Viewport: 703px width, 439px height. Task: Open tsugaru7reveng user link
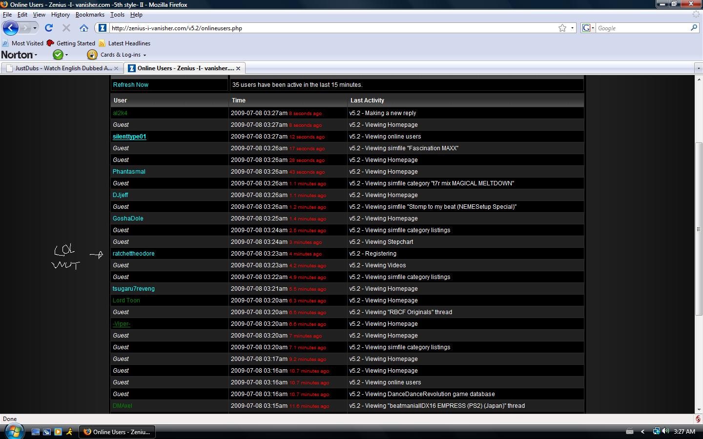coord(134,289)
